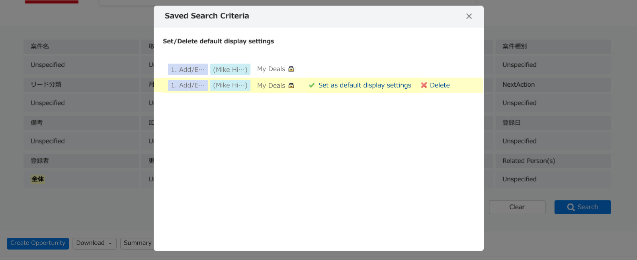Click the red X delete icon
Viewport: 637px width, 260px height.
coord(424,85)
